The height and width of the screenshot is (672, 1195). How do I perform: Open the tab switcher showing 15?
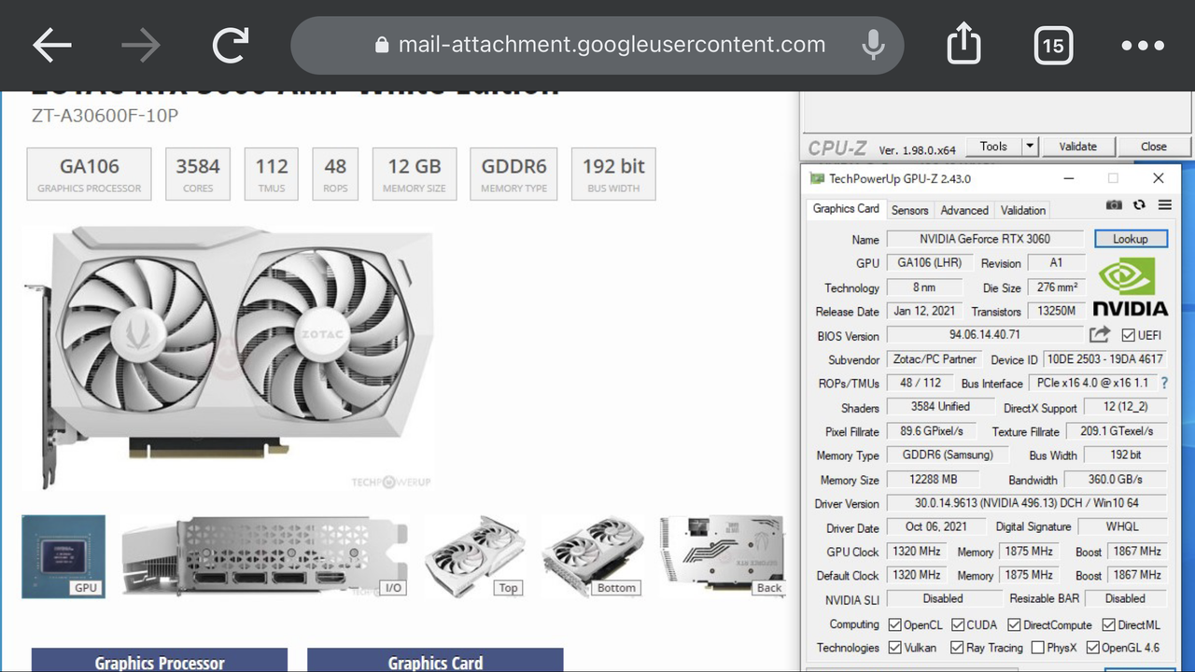pyautogui.click(x=1053, y=45)
